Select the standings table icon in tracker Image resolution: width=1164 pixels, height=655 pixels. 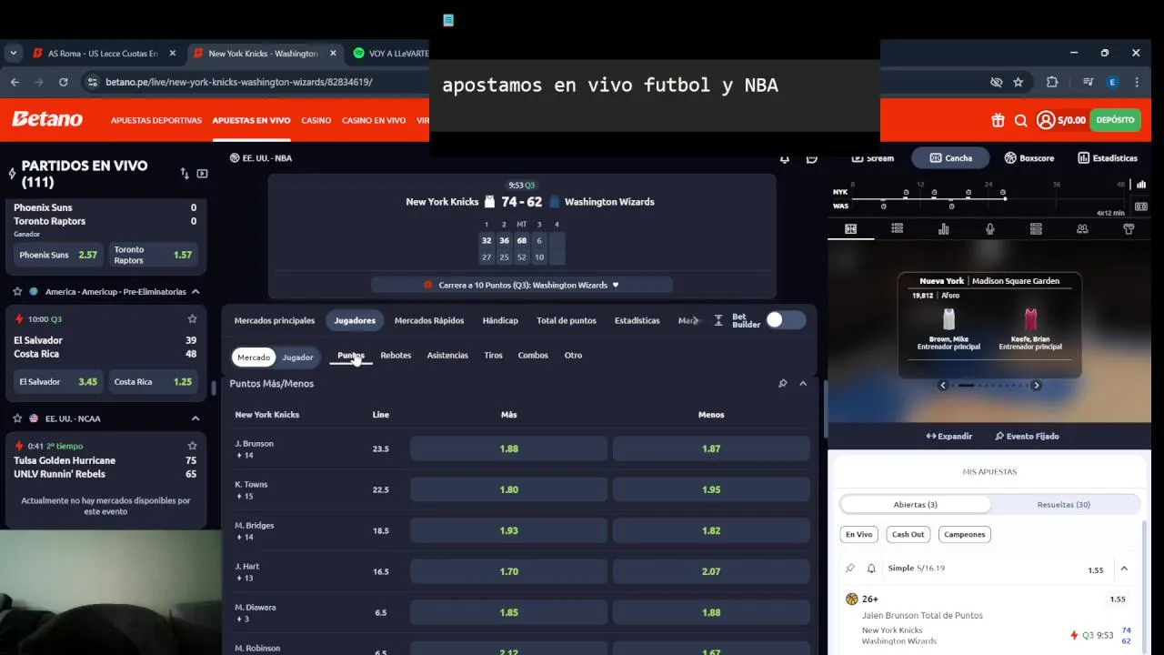pyautogui.click(x=1036, y=229)
